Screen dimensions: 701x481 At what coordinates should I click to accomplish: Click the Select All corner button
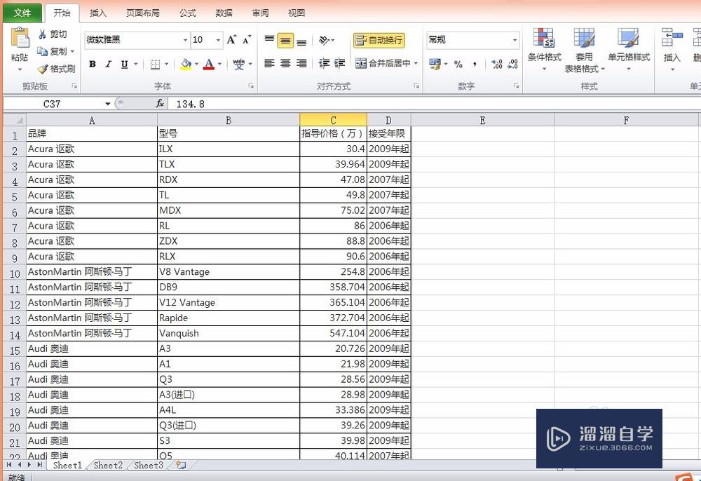pos(15,120)
